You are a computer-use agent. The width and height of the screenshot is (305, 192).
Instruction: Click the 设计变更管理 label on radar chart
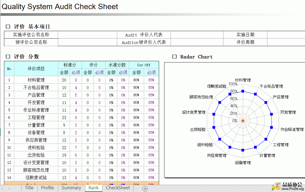(194, 112)
